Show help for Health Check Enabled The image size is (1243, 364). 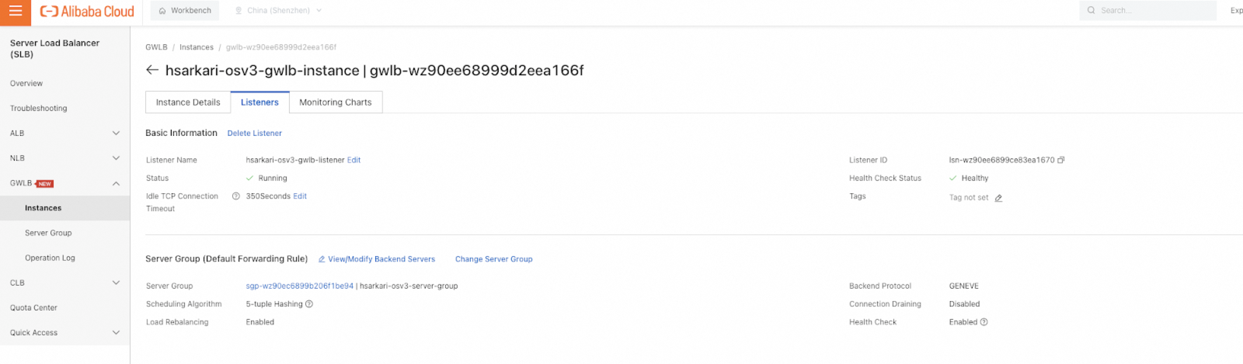pos(984,322)
